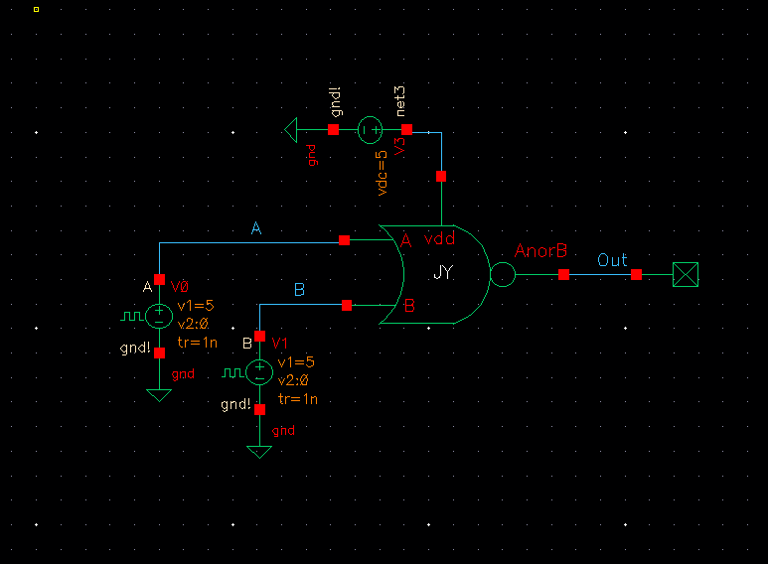Click the red top terminal of V1
Viewport: 768px width, 564px height.
click(x=260, y=337)
